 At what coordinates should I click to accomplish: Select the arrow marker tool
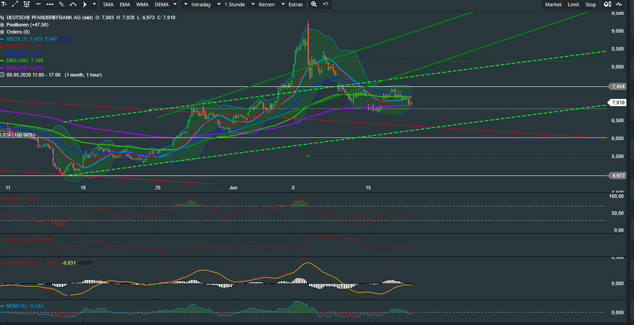click(x=85, y=4)
